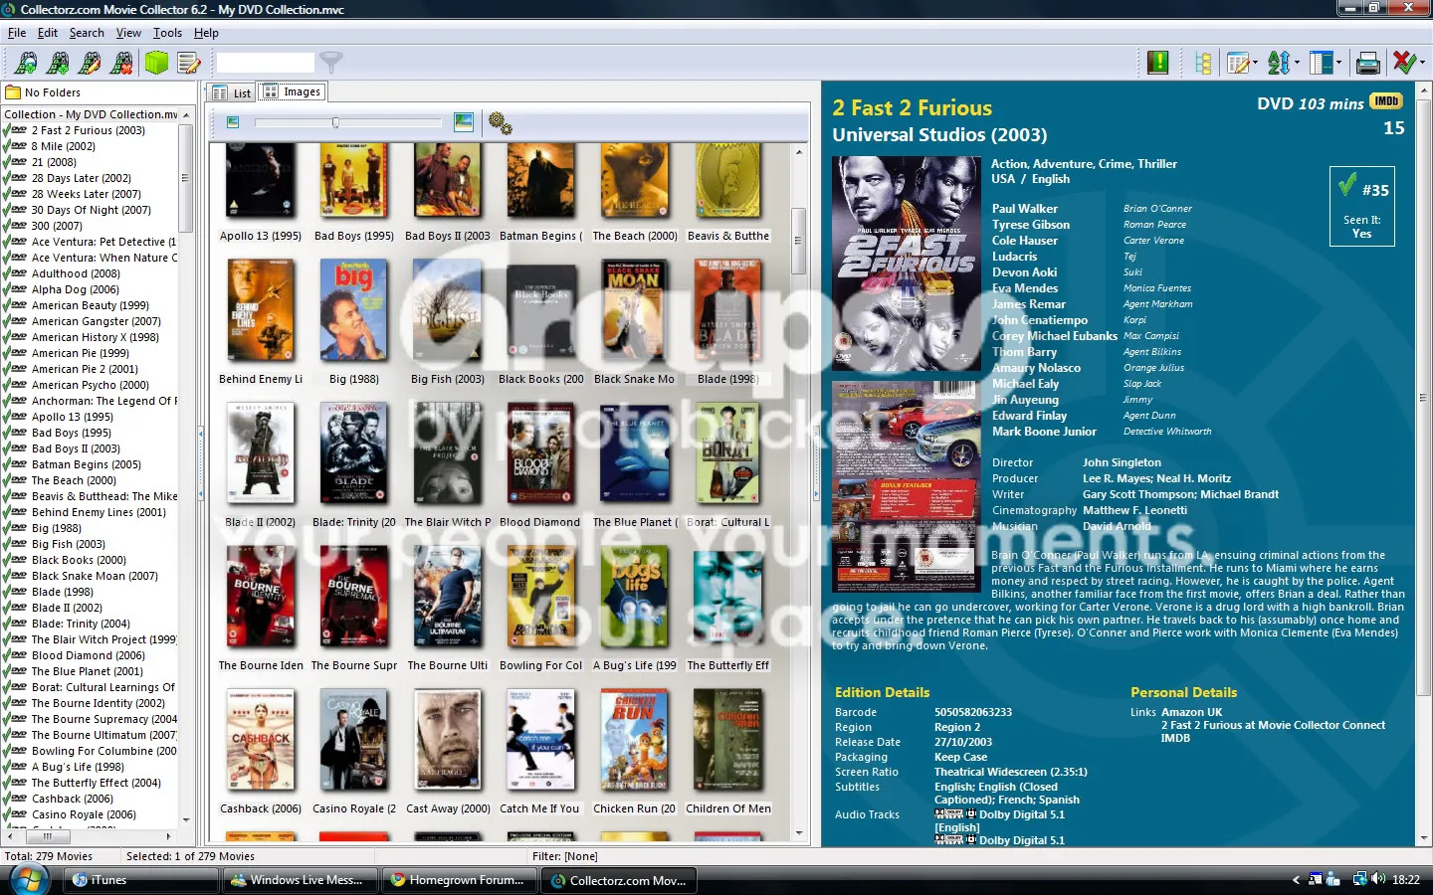Click the A-Z sort order icon
The image size is (1433, 895).
tap(1279, 63)
